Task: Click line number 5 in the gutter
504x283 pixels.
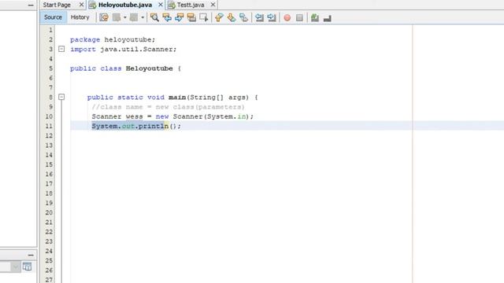Action: [x=50, y=68]
